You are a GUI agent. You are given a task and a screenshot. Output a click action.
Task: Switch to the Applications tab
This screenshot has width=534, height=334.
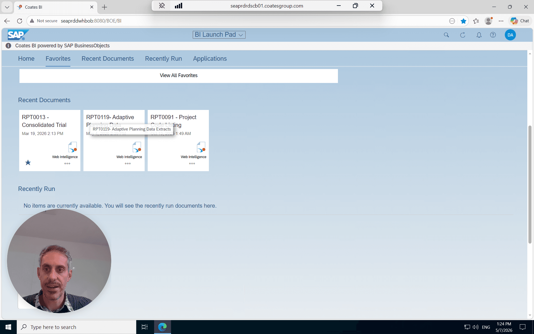(x=210, y=58)
